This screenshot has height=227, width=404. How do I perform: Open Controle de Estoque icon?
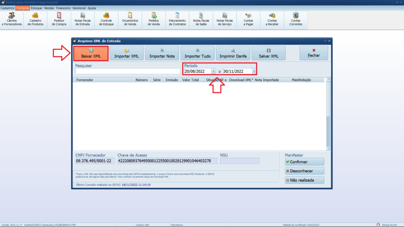click(x=107, y=19)
